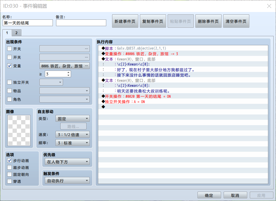The image size is (276, 201).
Task: Switch to event page tab 2
Action: click(x=16, y=33)
